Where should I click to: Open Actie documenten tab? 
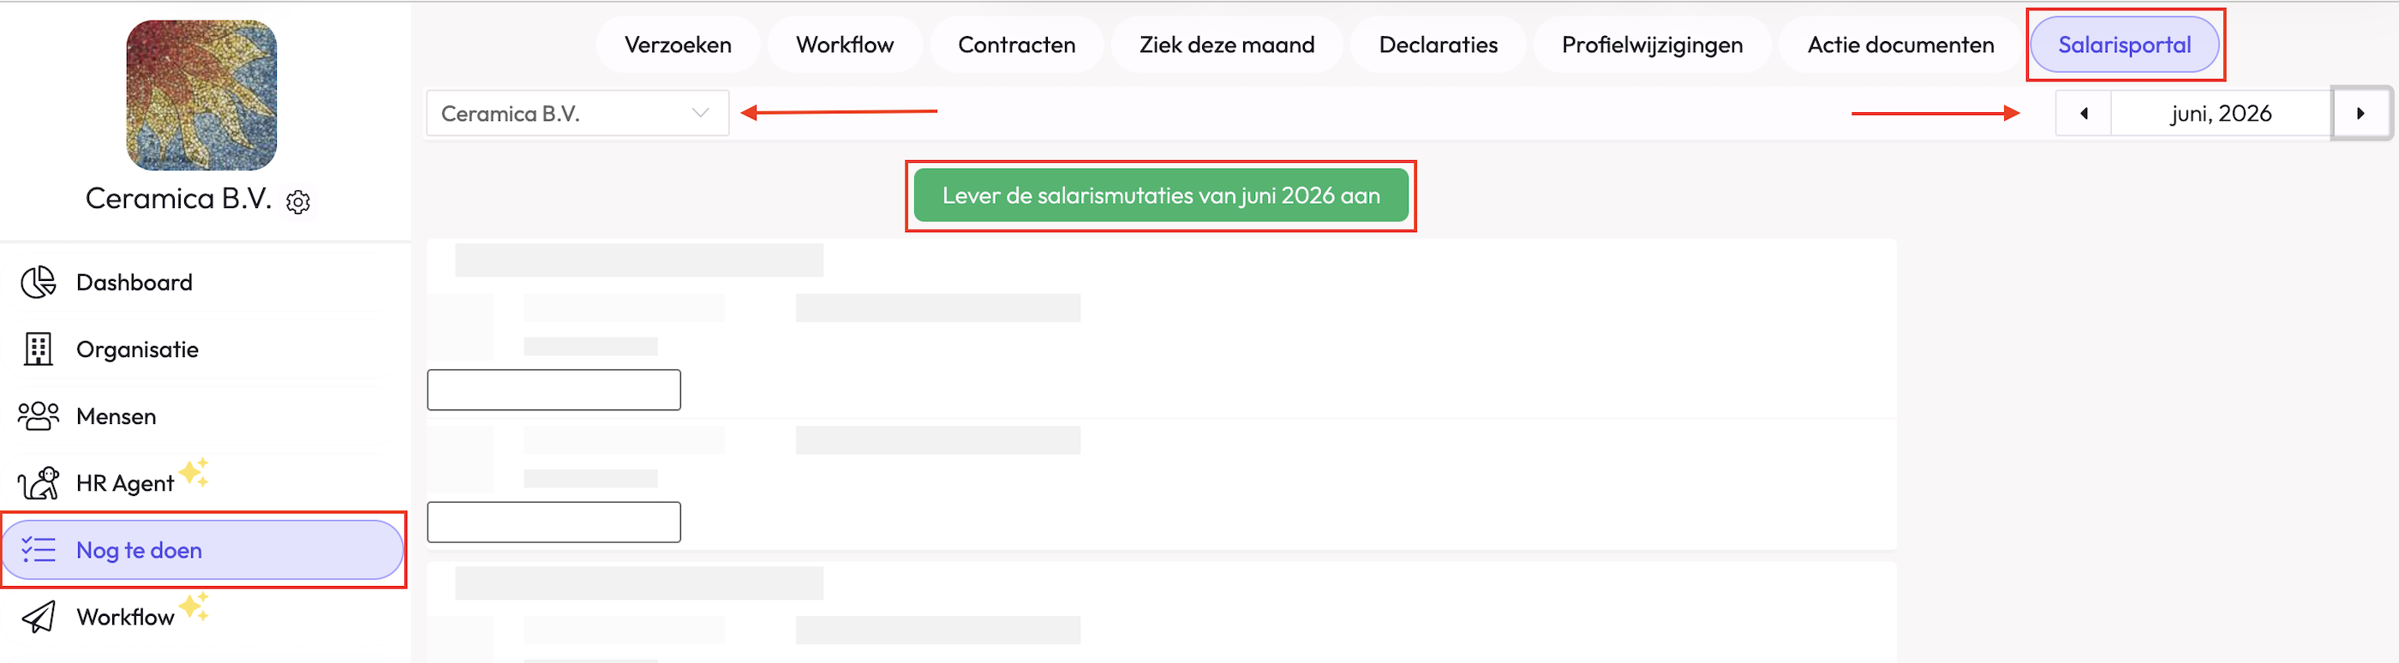[1899, 45]
